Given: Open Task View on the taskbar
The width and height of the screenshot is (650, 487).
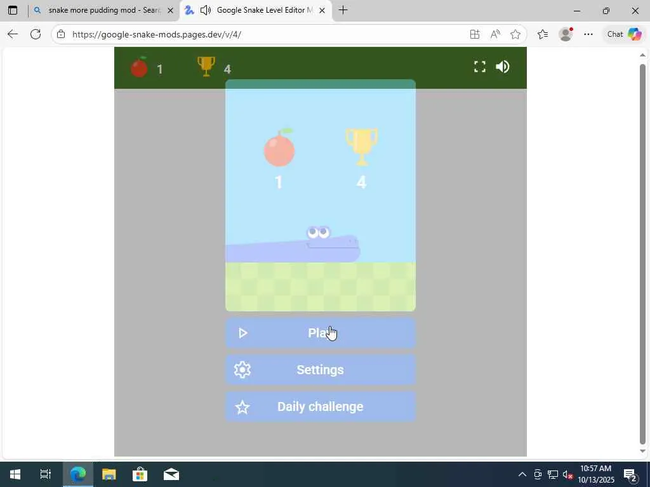Looking at the screenshot, I should pos(46,474).
